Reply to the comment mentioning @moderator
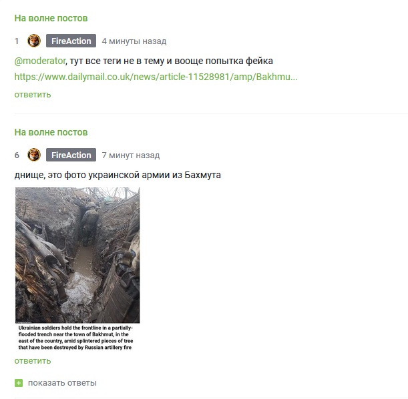The height and width of the screenshot is (399, 408). 33,95
